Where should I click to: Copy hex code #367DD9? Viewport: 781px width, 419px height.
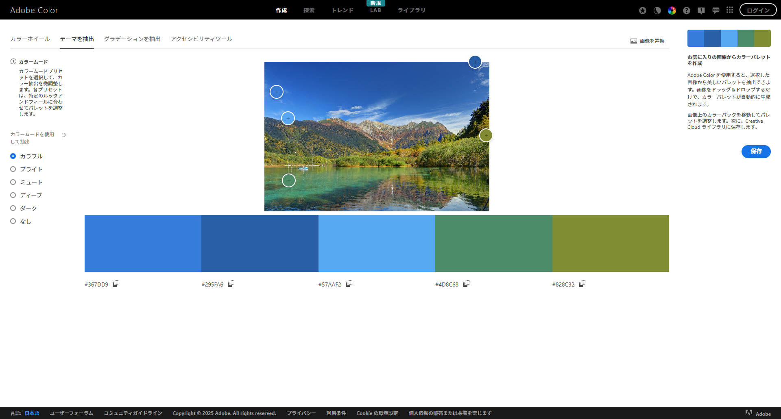[x=116, y=284]
